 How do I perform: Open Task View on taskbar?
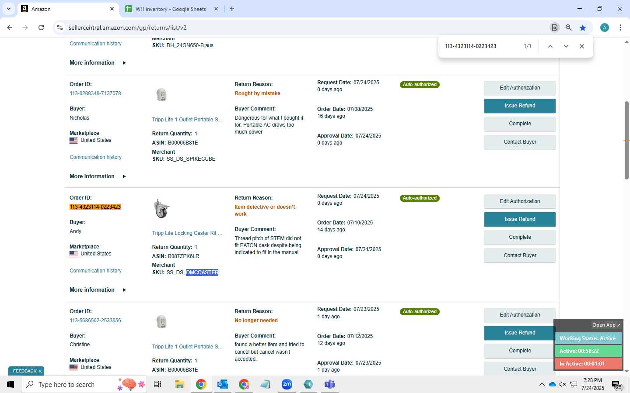click(157, 384)
